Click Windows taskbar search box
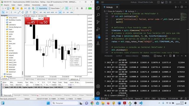The width and height of the screenshot is (189, 106). (x=65, y=103)
